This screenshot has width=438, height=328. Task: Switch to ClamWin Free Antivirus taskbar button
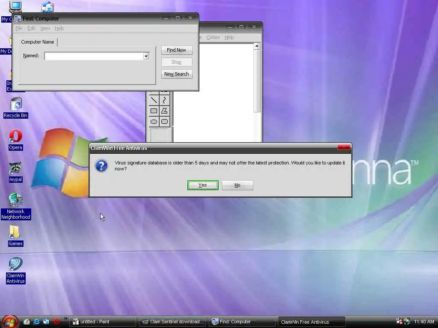pos(311,322)
